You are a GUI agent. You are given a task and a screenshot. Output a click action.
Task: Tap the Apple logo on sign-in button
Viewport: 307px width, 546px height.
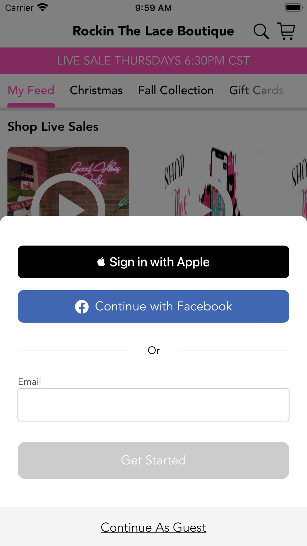point(101,262)
